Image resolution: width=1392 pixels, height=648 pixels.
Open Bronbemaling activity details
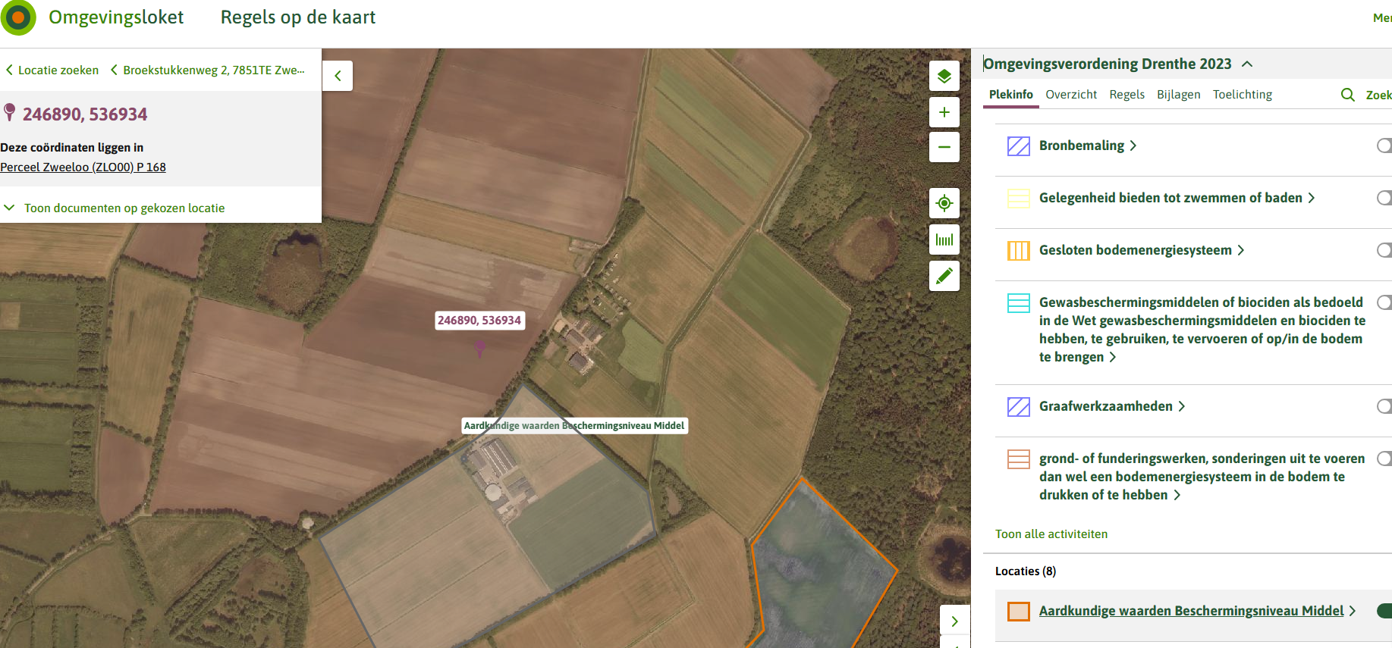1087,146
